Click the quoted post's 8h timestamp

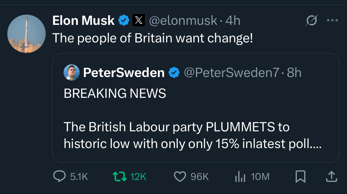tap(294, 72)
